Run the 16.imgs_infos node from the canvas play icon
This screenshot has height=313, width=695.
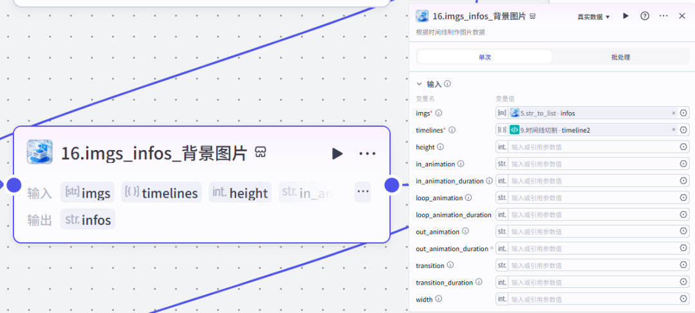[337, 154]
